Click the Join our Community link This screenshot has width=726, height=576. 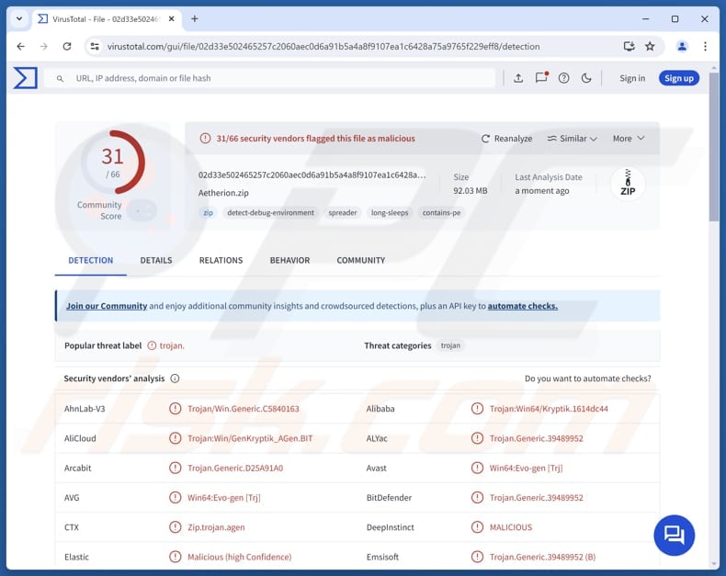[107, 306]
